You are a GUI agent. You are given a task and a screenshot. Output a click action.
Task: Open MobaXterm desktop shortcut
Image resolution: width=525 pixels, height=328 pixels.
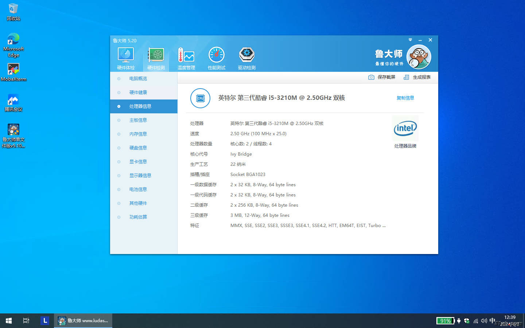pyautogui.click(x=13, y=72)
